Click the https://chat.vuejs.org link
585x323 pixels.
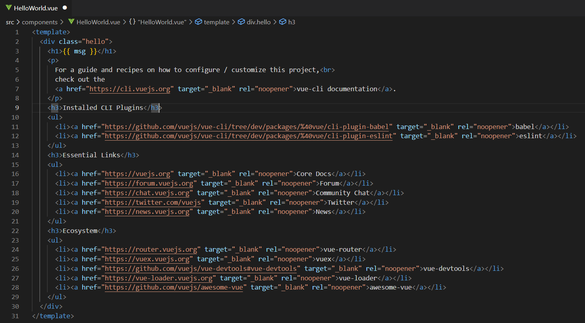(x=147, y=193)
